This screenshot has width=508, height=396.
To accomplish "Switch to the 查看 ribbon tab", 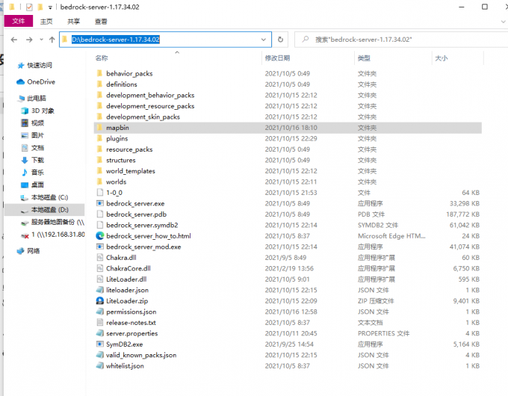I will coord(101,22).
